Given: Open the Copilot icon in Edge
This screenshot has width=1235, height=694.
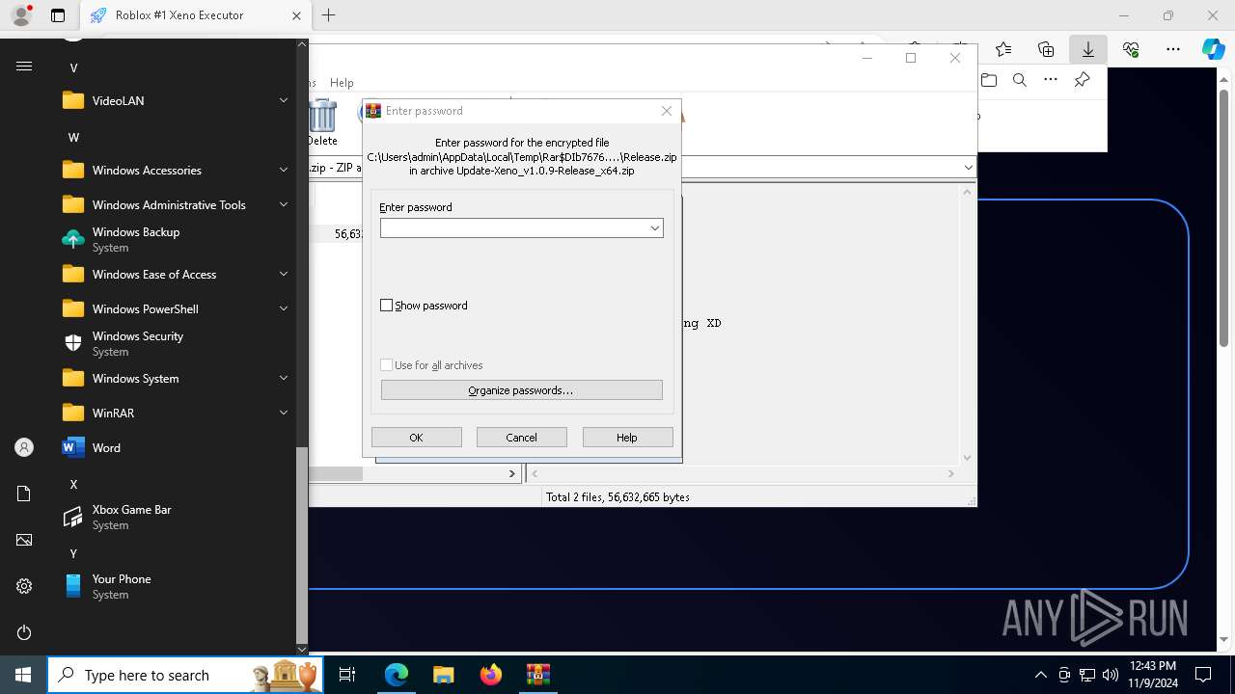Looking at the screenshot, I should coord(1214,49).
